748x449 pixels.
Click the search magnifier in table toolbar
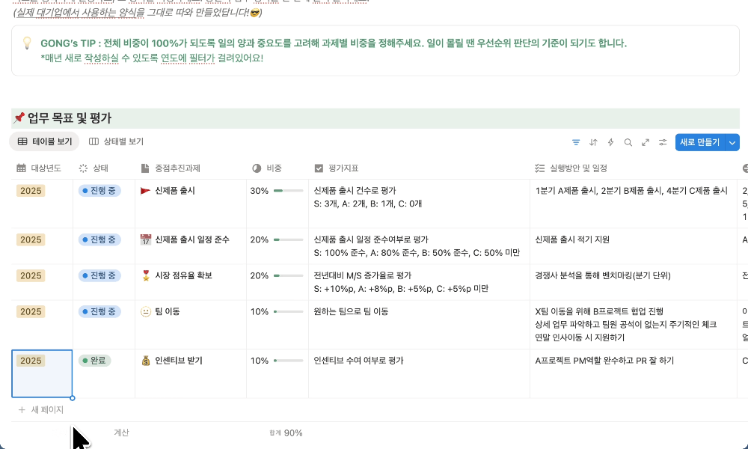point(628,142)
